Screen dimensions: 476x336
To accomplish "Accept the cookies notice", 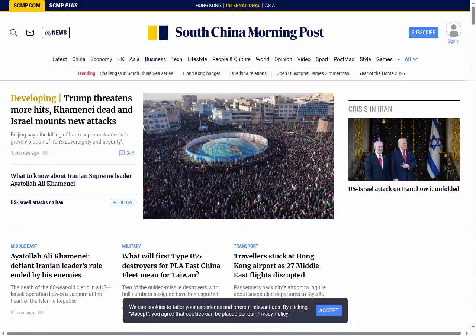I will (329, 310).
